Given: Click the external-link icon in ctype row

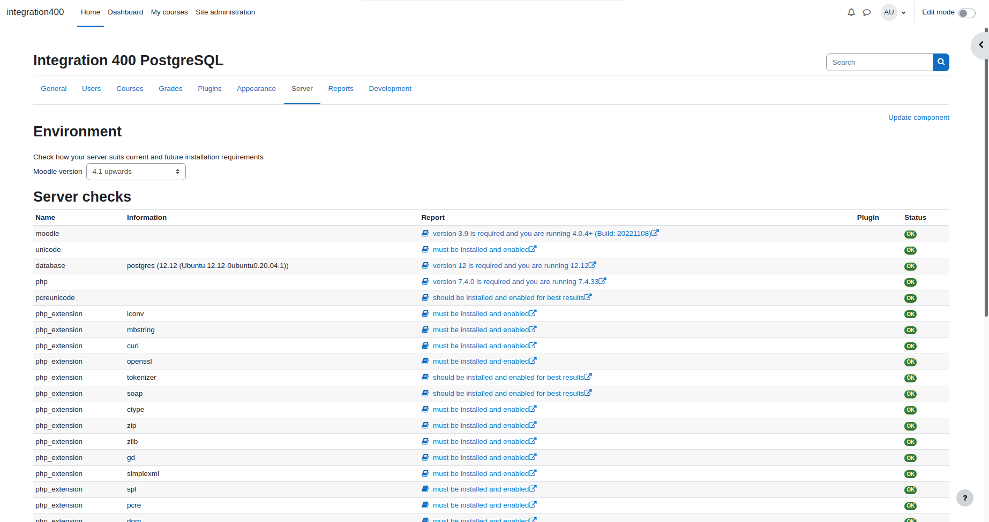Looking at the screenshot, I should click(533, 409).
